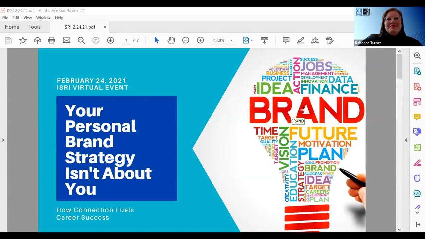The height and width of the screenshot is (239, 425).
Task: Open the Help menu
Action: (x=59, y=18)
